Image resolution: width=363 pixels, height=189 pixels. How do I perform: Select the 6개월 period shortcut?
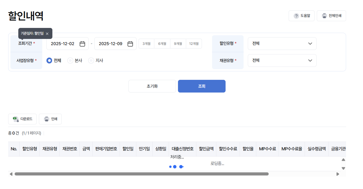[x=162, y=44]
